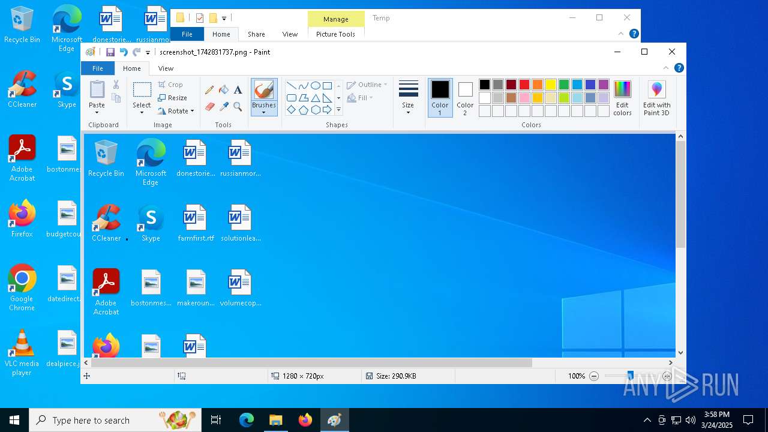
Task: Open Edit with Paint 3D
Action: [657, 98]
